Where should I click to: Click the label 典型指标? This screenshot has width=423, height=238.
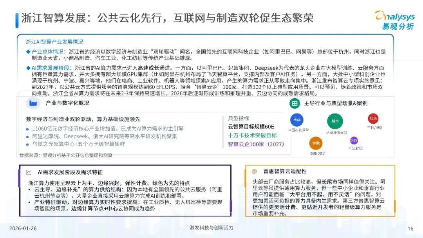(x=239, y=118)
